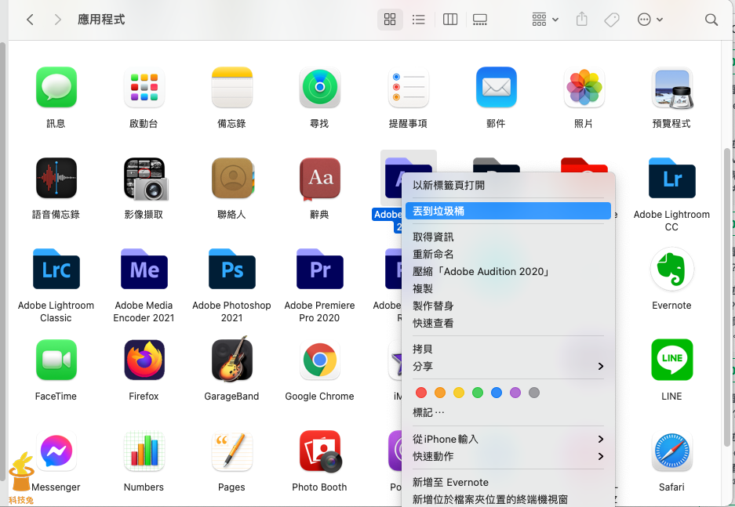Choose 新增至 Evernote menu entry
735x507 pixels.
pos(508,482)
